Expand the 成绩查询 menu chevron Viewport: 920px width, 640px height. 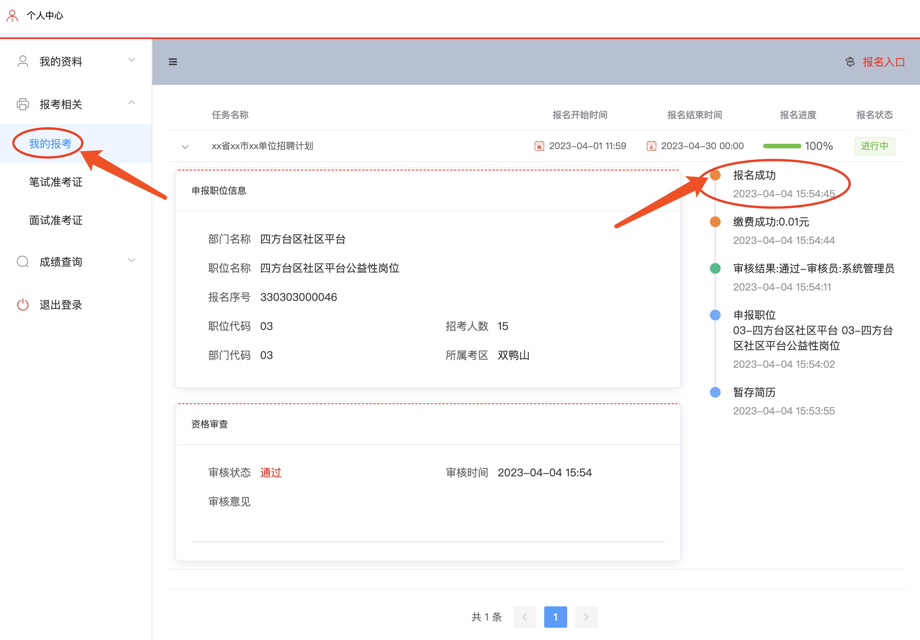[x=131, y=261]
